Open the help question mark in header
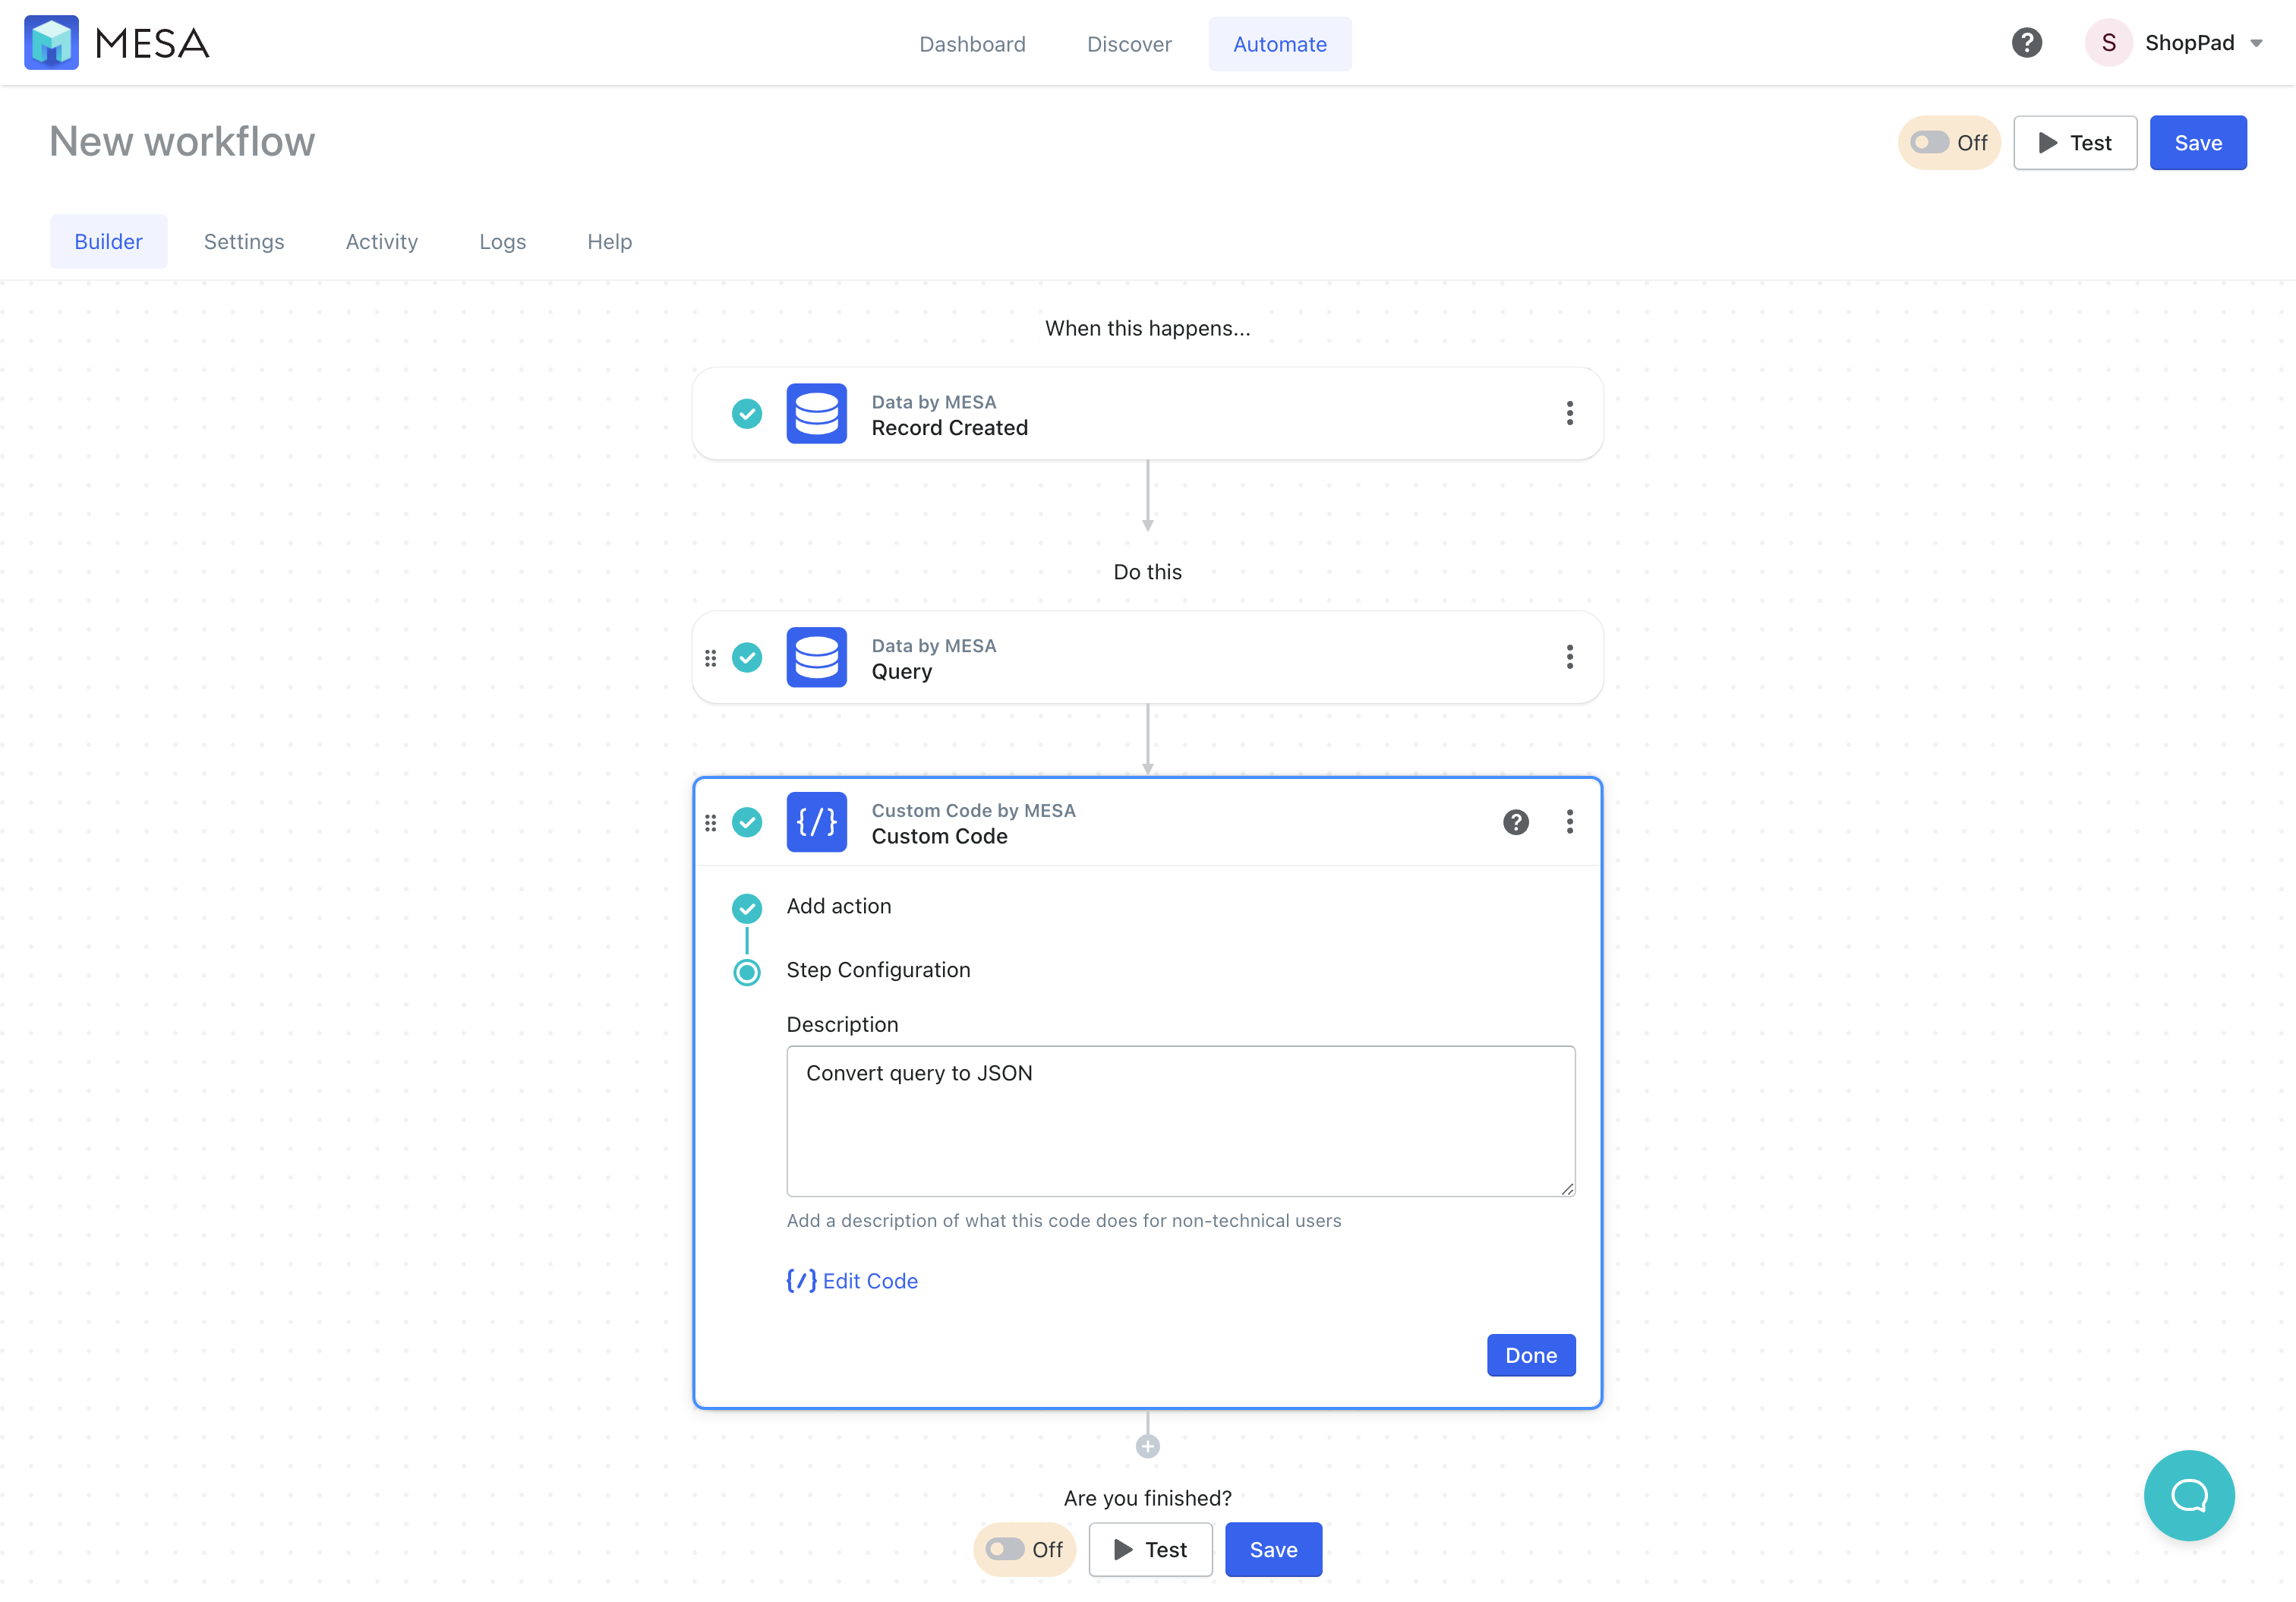The width and height of the screenshot is (2296, 1602). (2026, 43)
